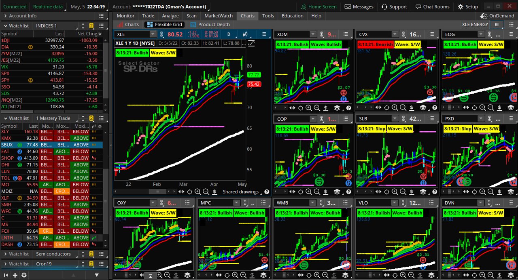Image resolution: width=518 pixels, height=280 pixels.
Task: Open studies curve icon on XLE chart
Action: [x=251, y=43]
